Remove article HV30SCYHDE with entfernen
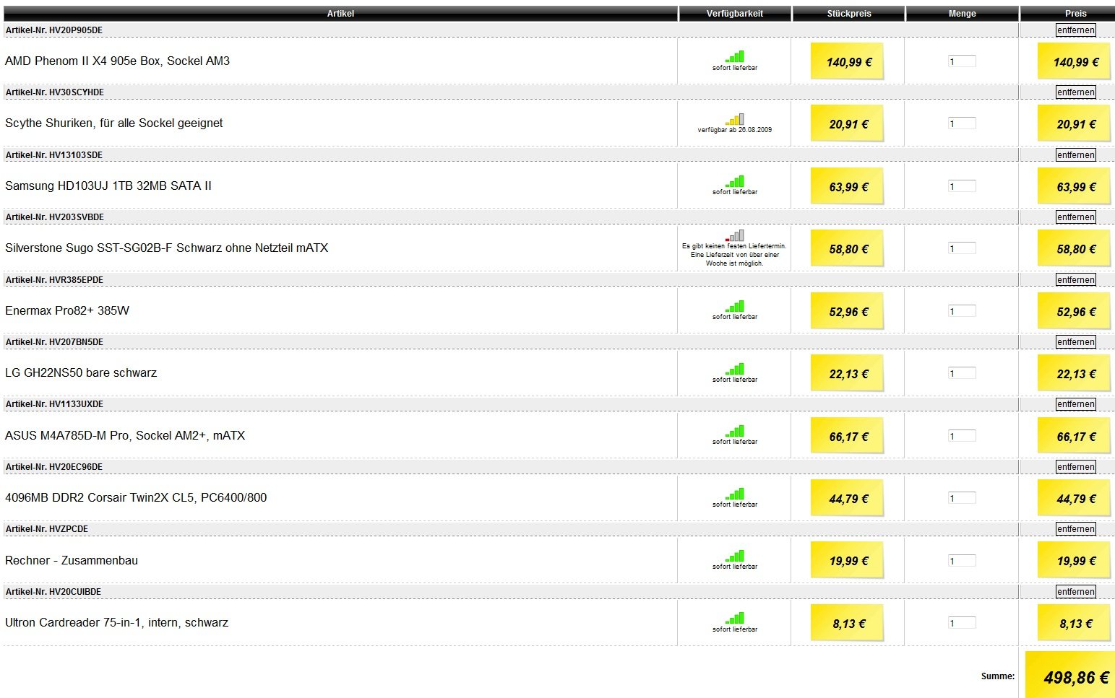Viewport: 1115px width, 698px height. (1075, 92)
